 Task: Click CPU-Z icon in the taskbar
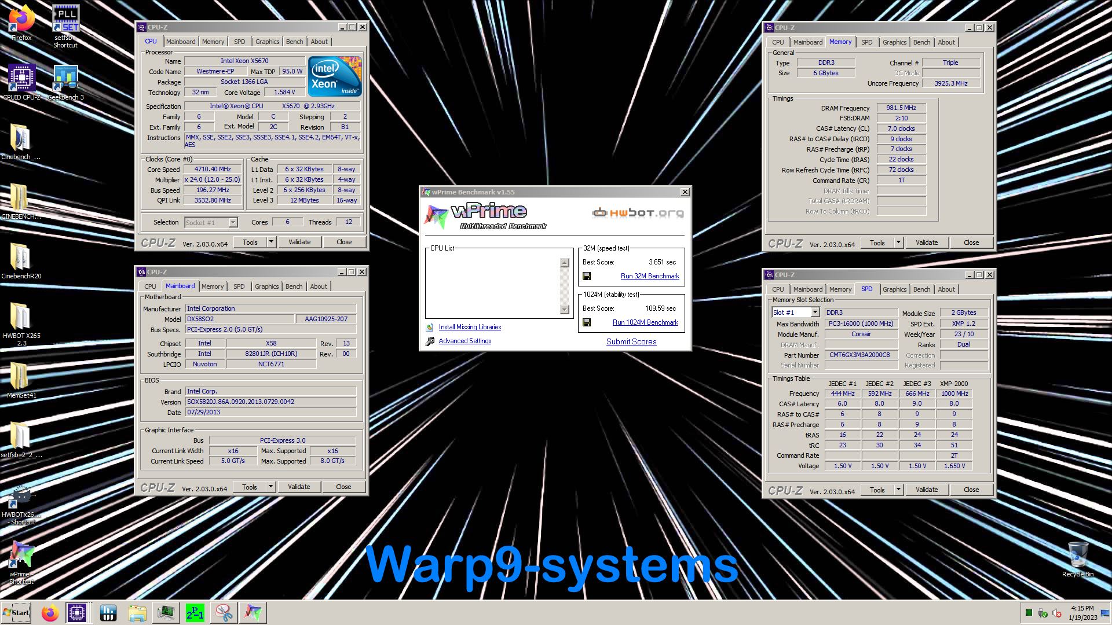[77, 613]
